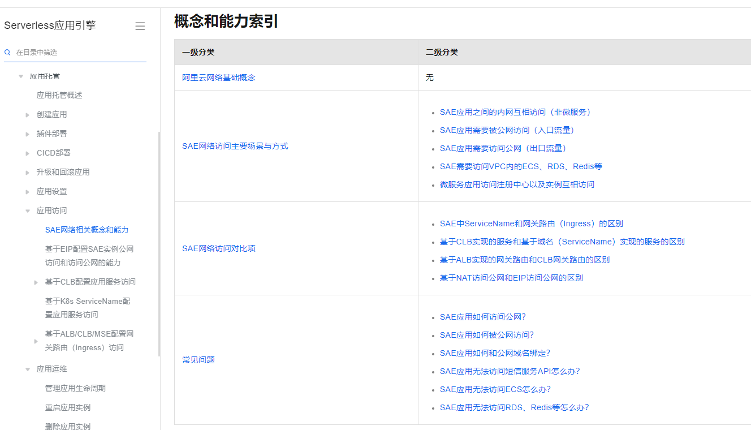
Task: Select SAE网络相关概念和能力 in sidebar
Action: coord(87,230)
